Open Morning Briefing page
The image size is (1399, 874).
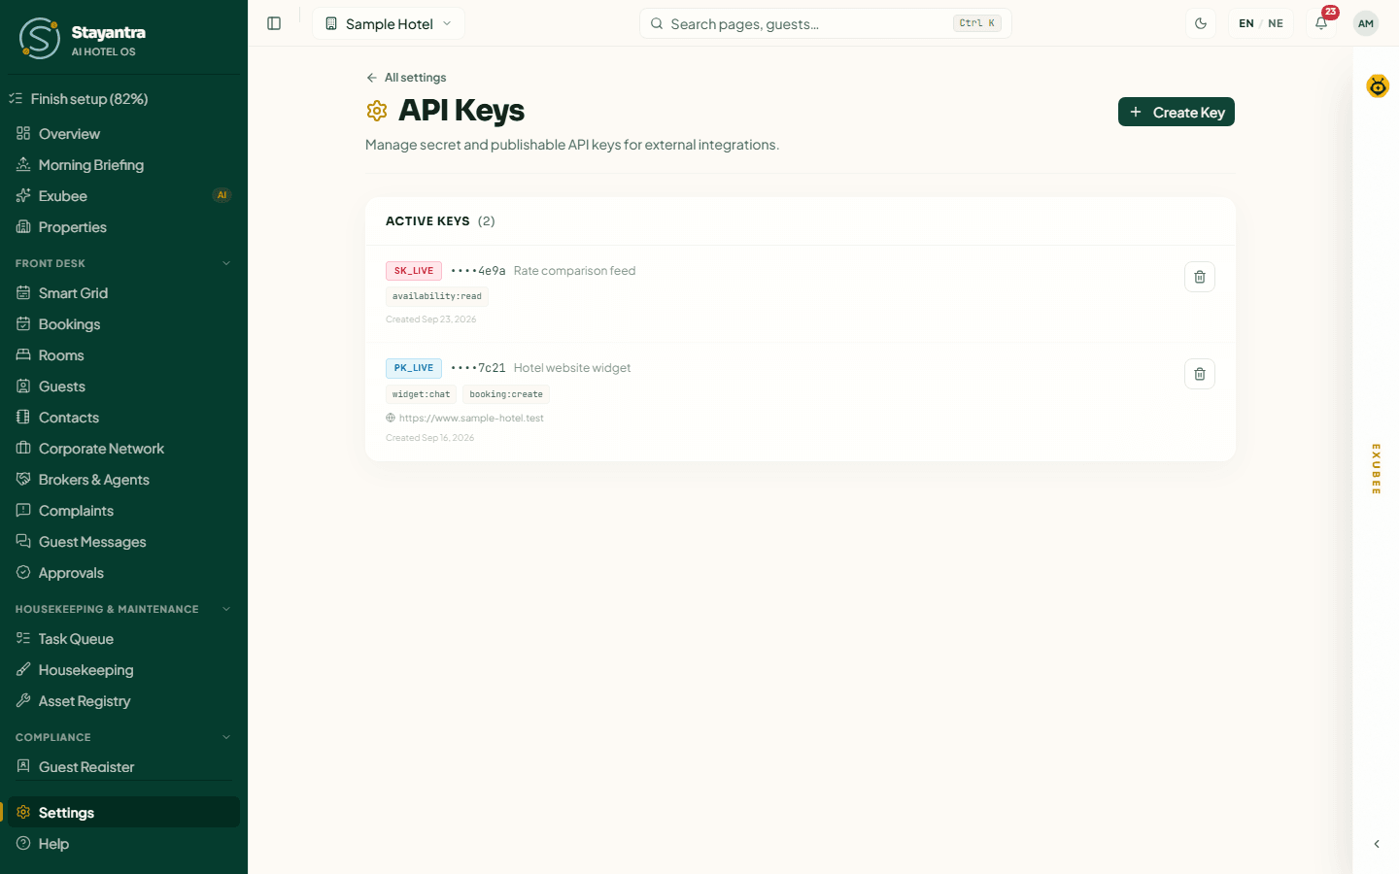(x=123, y=165)
